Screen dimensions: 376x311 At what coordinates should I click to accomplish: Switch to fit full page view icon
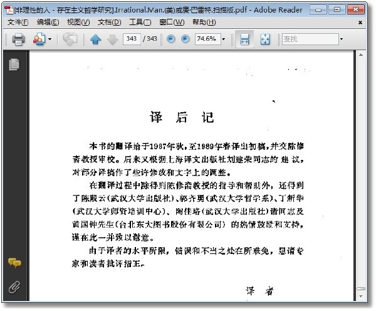[x=265, y=39]
